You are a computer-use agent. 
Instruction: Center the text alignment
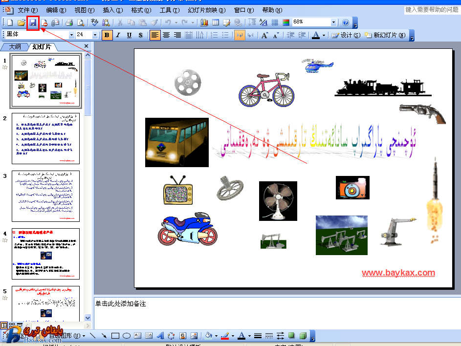point(166,35)
